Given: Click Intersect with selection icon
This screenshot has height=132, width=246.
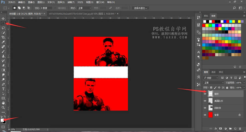Looking at the screenshot, I should click(29, 8).
